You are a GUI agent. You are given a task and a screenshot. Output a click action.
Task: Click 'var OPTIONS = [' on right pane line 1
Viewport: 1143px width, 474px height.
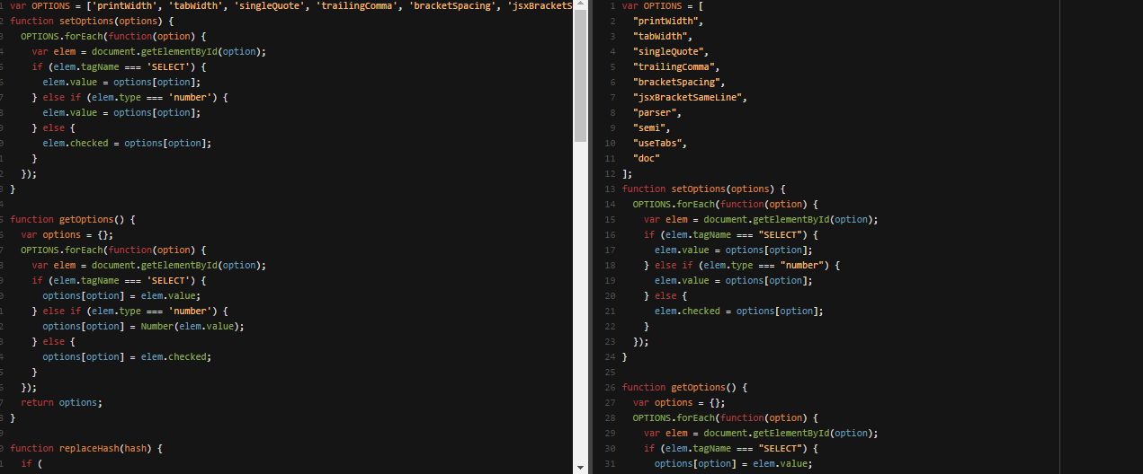pyautogui.click(x=663, y=5)
